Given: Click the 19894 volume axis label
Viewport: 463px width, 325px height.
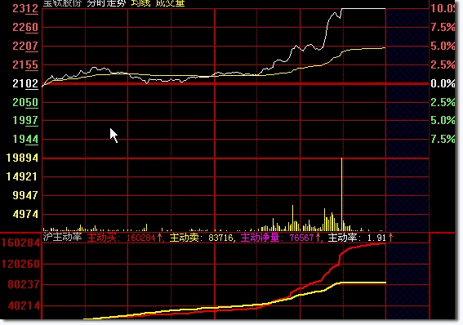Looking at the screenshot, I should (x=22, y=158).
